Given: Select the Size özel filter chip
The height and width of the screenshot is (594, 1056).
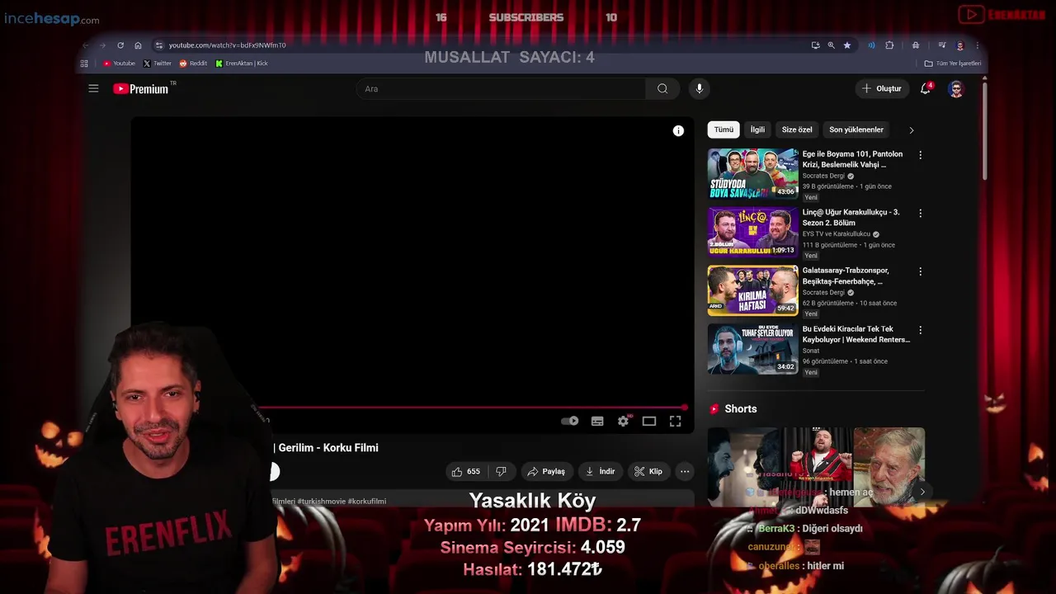Looking at the screenshot, I should tap(797, 130).
